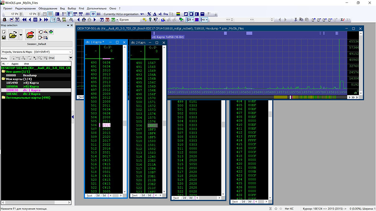The height and width of the screenshot is (211, 376).
Task: Expand the filter row options arrow
Action: pyautogui.click(x=71, y=58)
